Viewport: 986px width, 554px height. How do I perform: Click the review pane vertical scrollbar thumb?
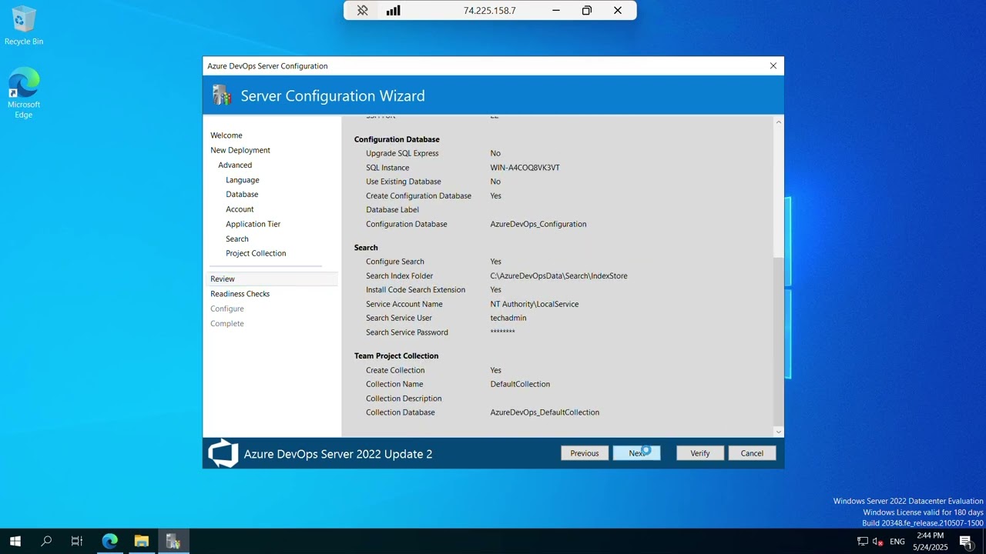click(x=778, y=340)
